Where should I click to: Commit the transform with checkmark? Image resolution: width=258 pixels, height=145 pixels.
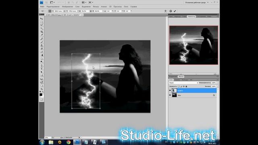[x=175, y=11]
